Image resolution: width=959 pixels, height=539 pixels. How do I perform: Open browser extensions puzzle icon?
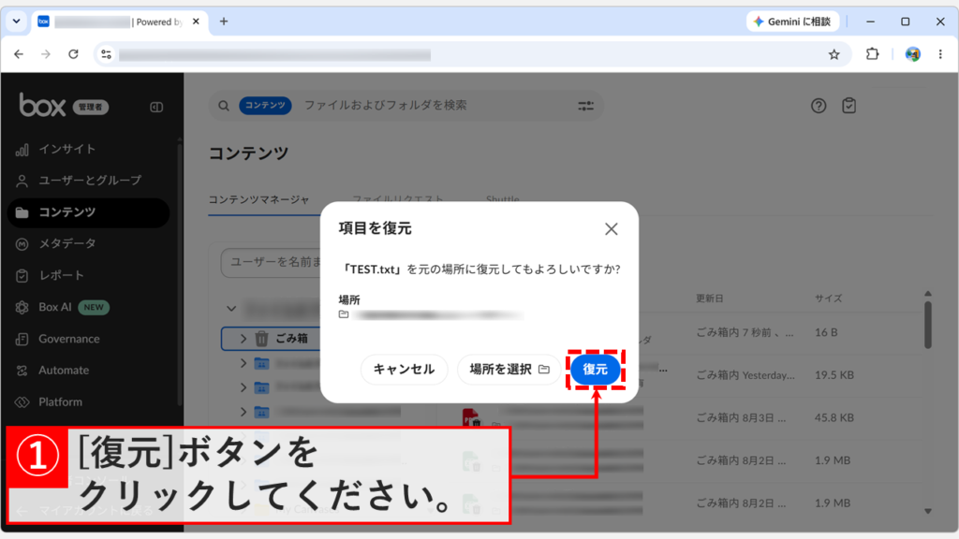872,54
